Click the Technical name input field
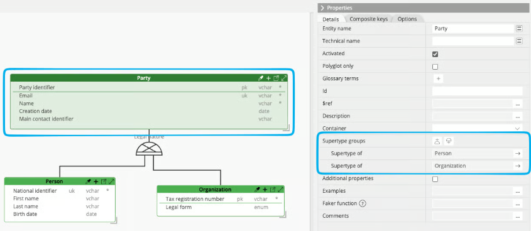The image size is (531, 231). click(473, 41)
